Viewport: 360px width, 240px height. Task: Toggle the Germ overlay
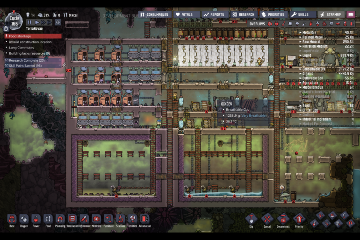coord(324,24)
